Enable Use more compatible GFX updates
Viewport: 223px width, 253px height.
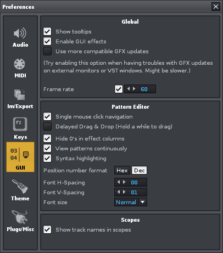coord(47,51)
